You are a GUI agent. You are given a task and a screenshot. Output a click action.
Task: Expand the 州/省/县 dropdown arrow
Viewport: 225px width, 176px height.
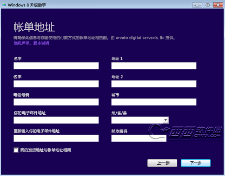[x=165, y=120]
